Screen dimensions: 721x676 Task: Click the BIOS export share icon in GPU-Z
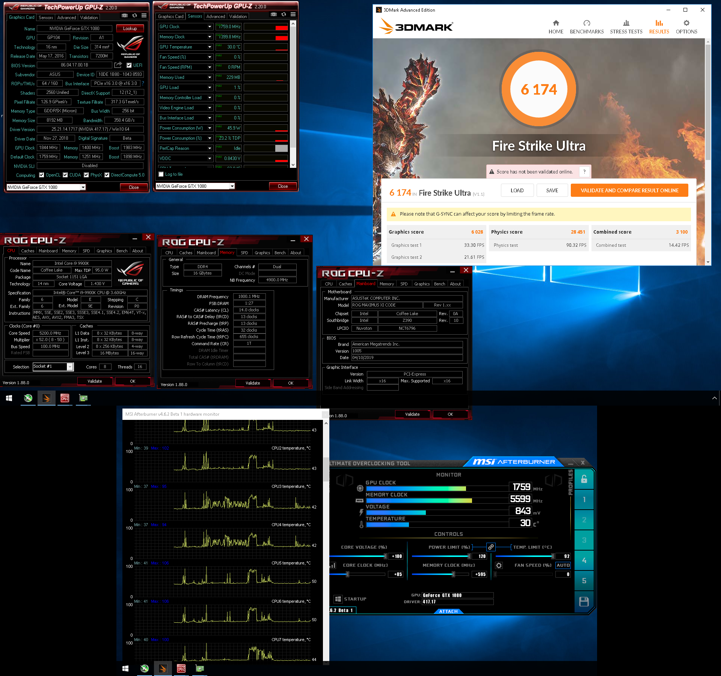[x=118, y=65]
